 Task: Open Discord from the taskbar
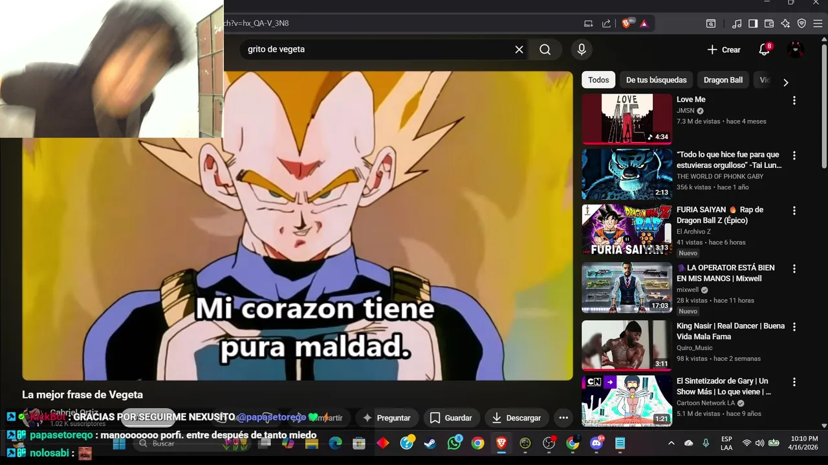click(x=596, y=443)
